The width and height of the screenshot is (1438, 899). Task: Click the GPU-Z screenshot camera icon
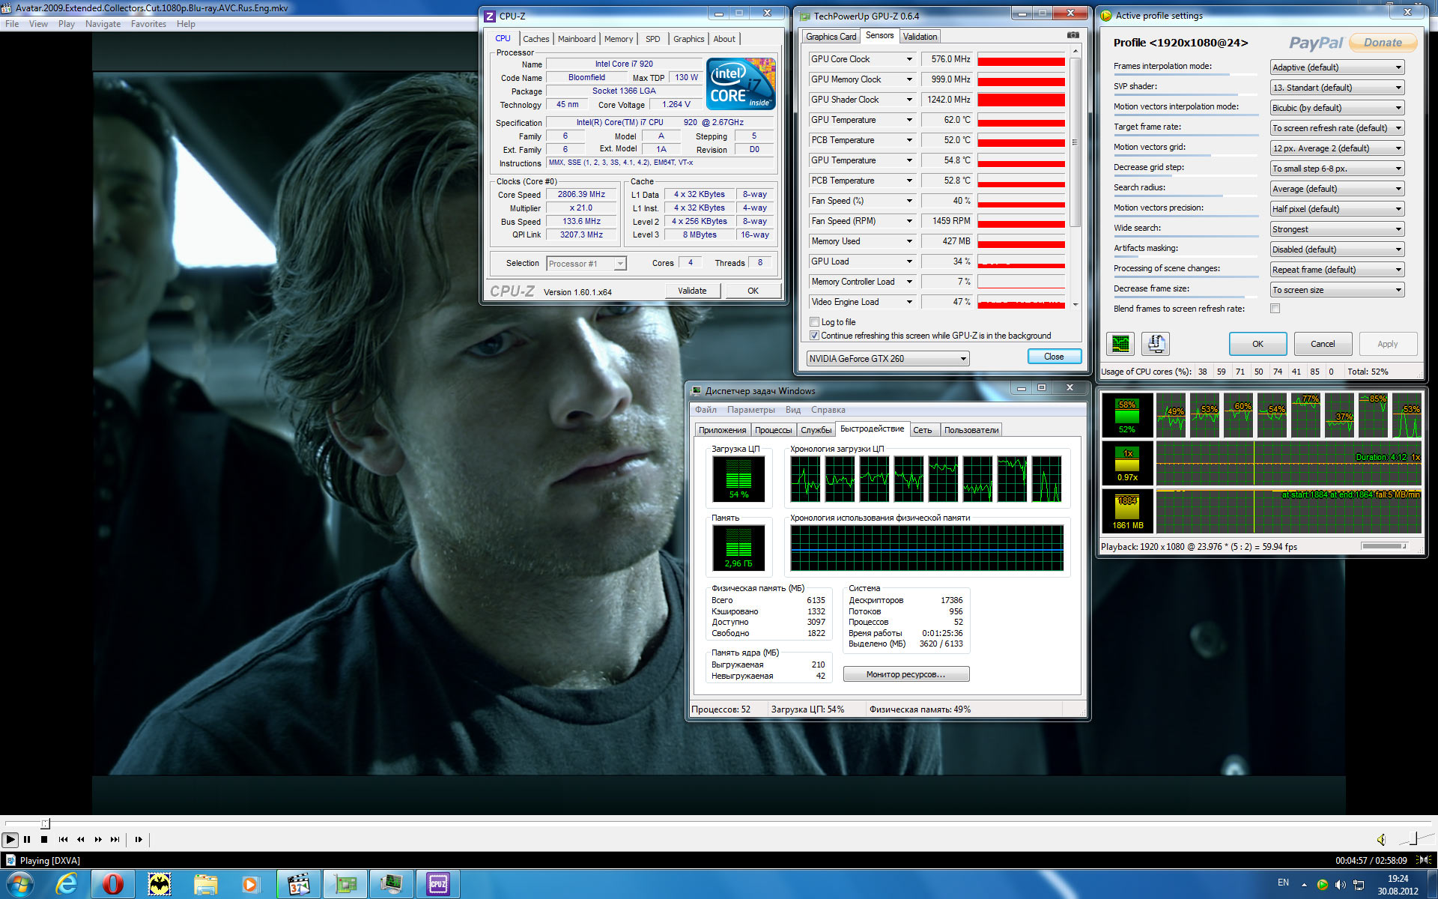(x=1073, y=35)
